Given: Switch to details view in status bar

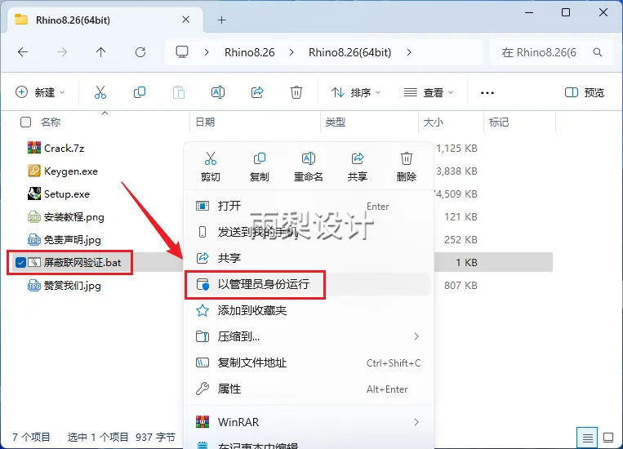Looking at the screenshot, I should coord(588,438).
